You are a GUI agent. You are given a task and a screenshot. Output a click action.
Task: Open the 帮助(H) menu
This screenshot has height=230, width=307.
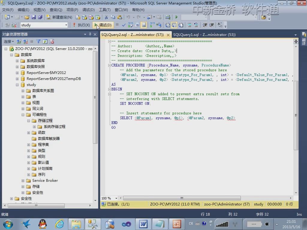point(138,10)
